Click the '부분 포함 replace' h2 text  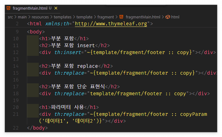coord(74,66)
